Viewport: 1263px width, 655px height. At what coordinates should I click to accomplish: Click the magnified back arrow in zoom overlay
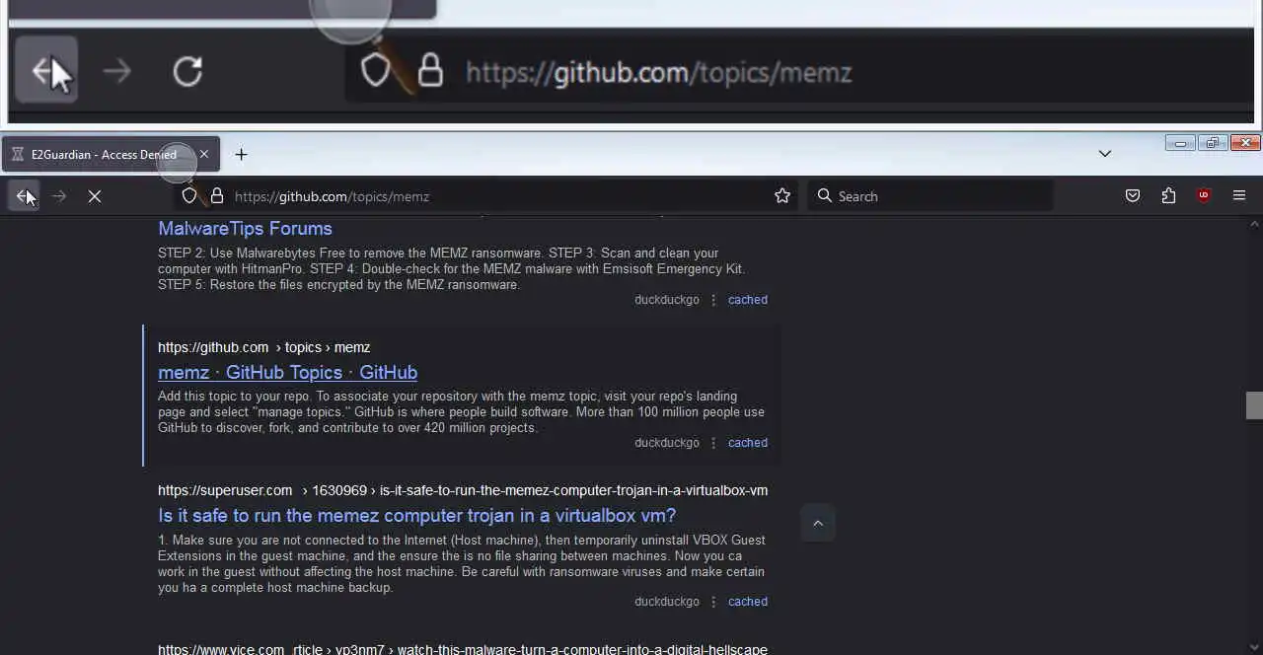(45, 70)
